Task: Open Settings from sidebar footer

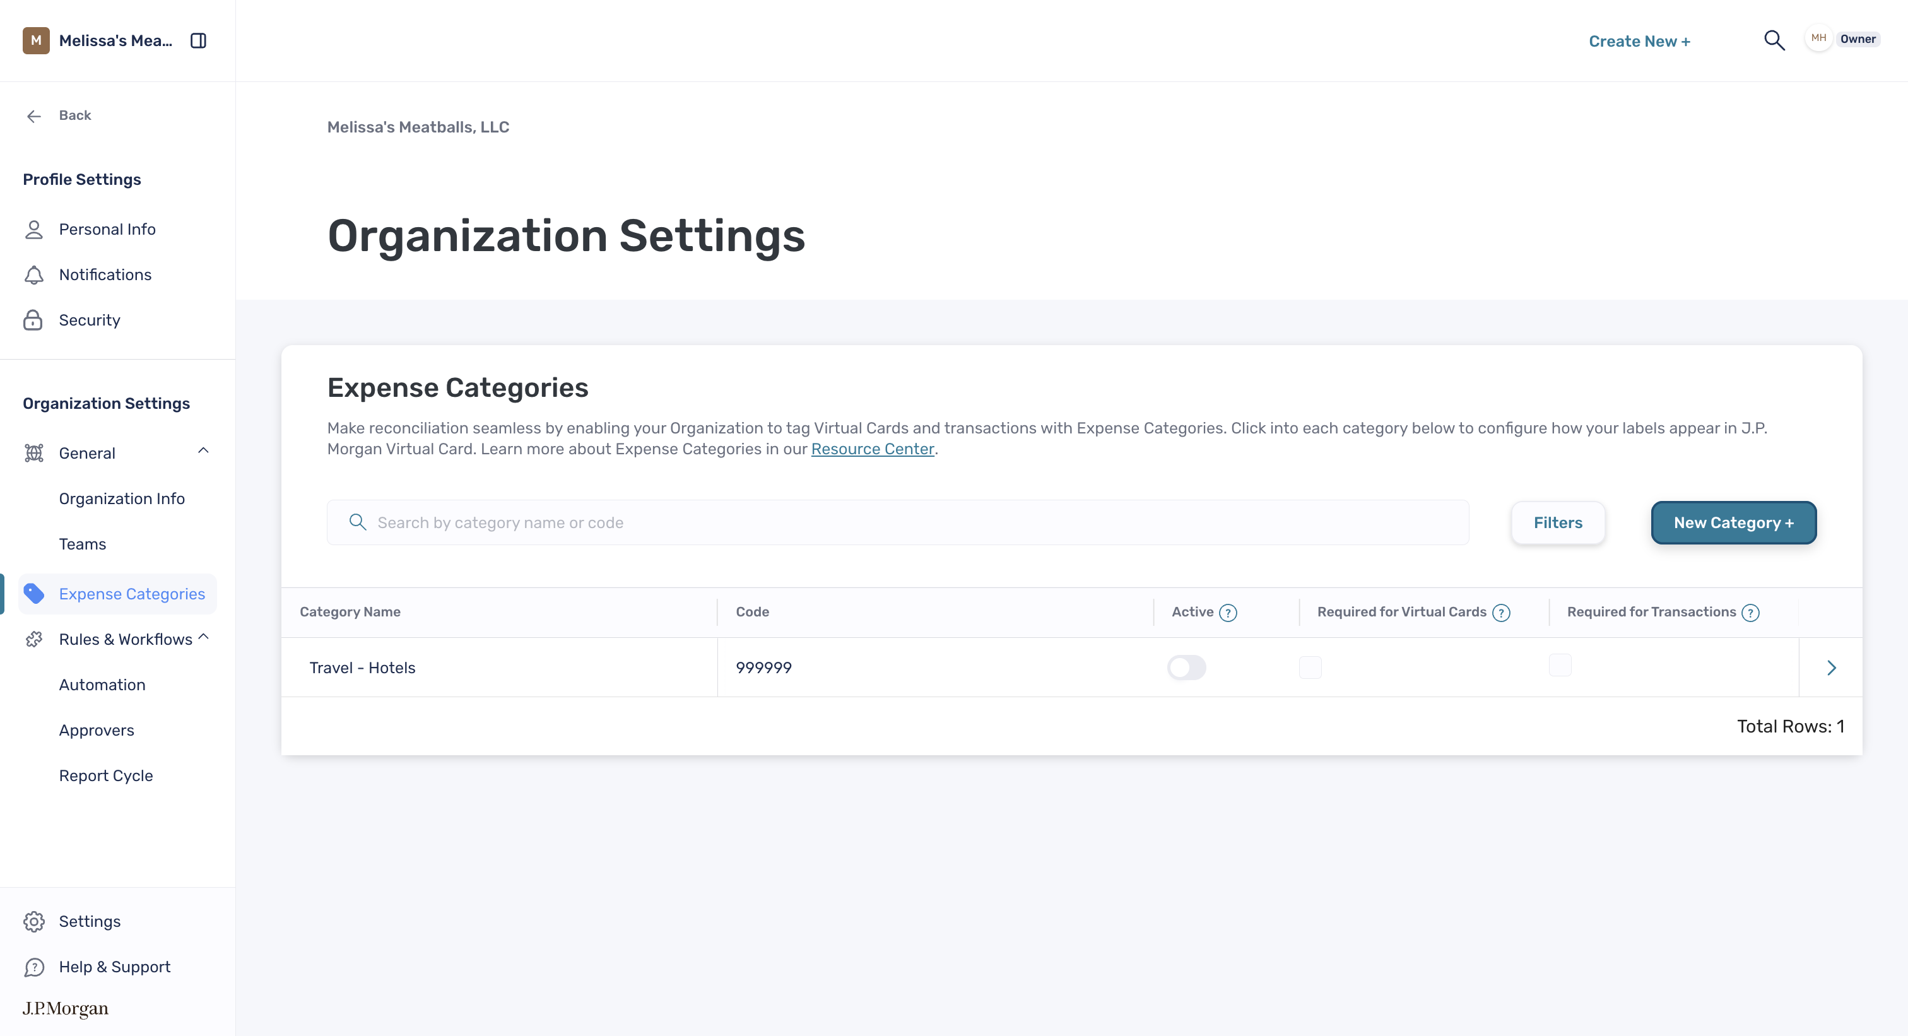Action: [90, 921]
